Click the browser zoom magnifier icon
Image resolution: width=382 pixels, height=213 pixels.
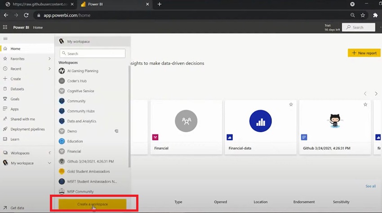tap(352, 15)
